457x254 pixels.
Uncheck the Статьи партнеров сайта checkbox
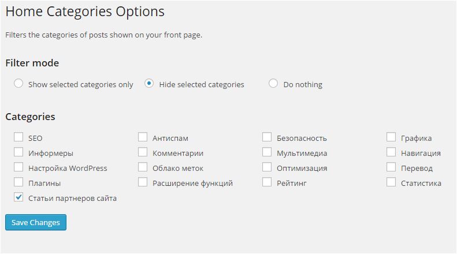(x=18, y=197)
